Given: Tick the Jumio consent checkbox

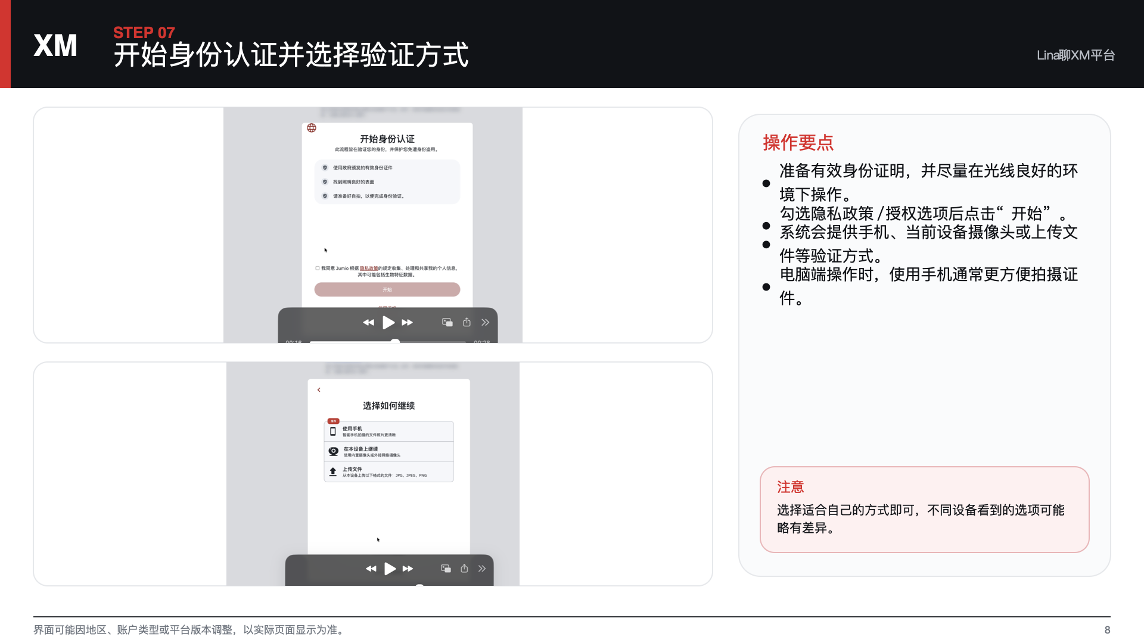Looking at the screenshot, I should (x=318, y=269).
